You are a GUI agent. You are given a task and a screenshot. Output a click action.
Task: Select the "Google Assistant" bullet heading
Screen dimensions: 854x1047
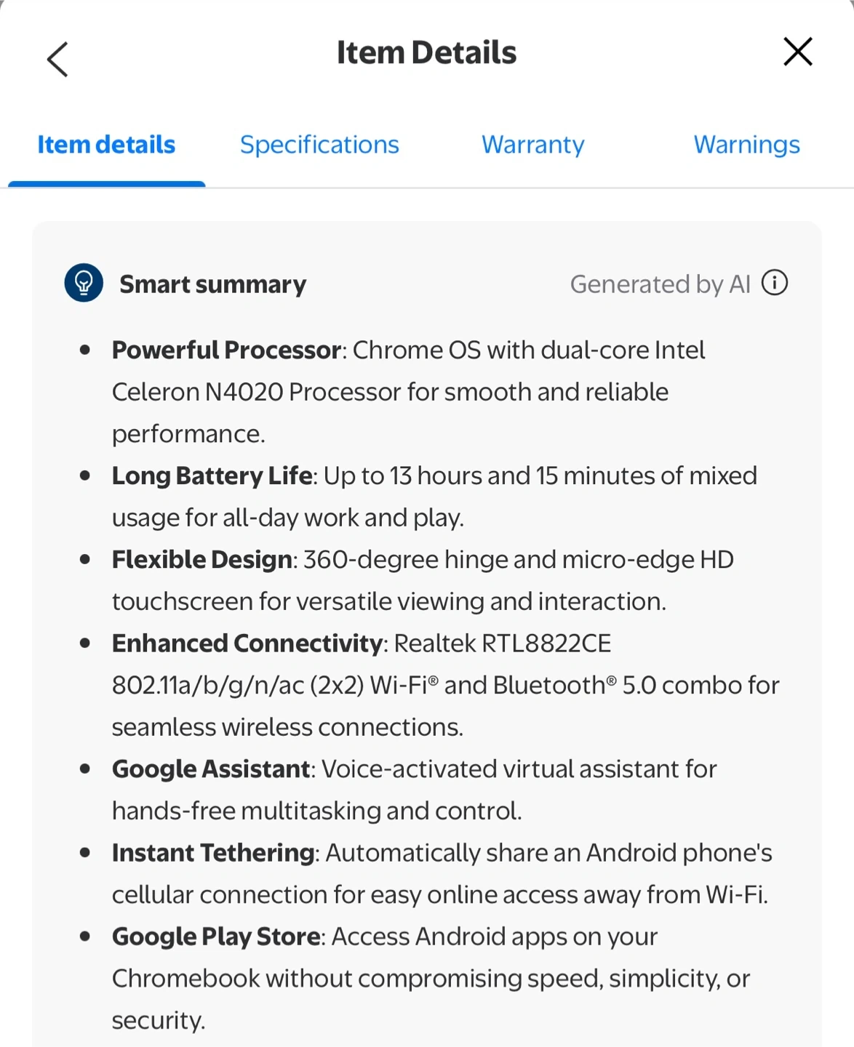[211, 769]
